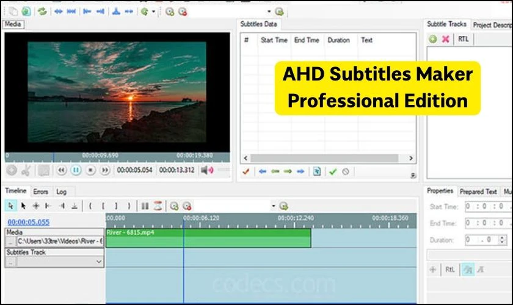Click the blue T-shaped icon in top toolbar
The height and width of the screenshot is (305, 513).
[x=116, y=12]
